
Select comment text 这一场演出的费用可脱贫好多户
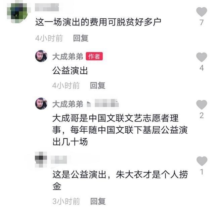[x=98, y=22]
